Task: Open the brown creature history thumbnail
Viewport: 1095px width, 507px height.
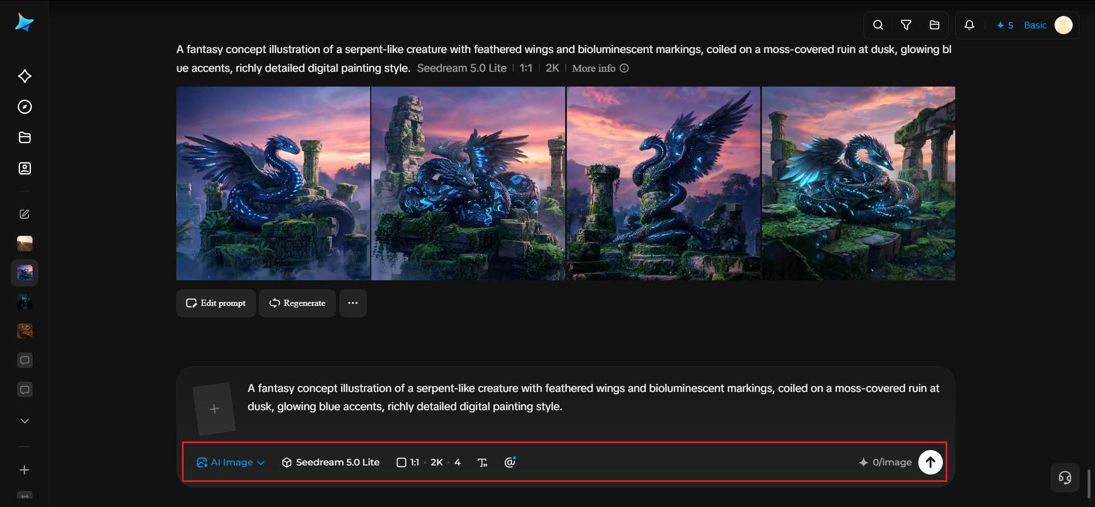Action: coord(25,332)
